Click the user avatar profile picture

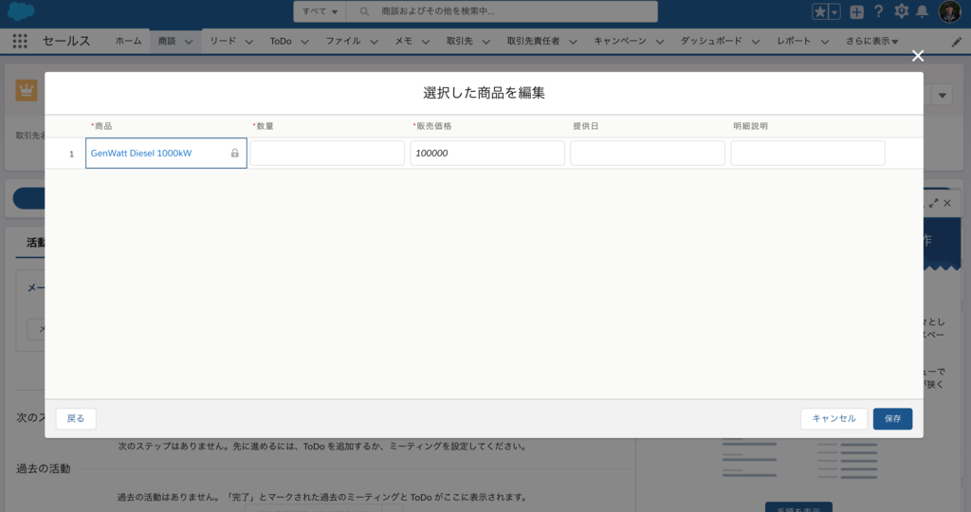pyautogui.click(x=949, y=11)
